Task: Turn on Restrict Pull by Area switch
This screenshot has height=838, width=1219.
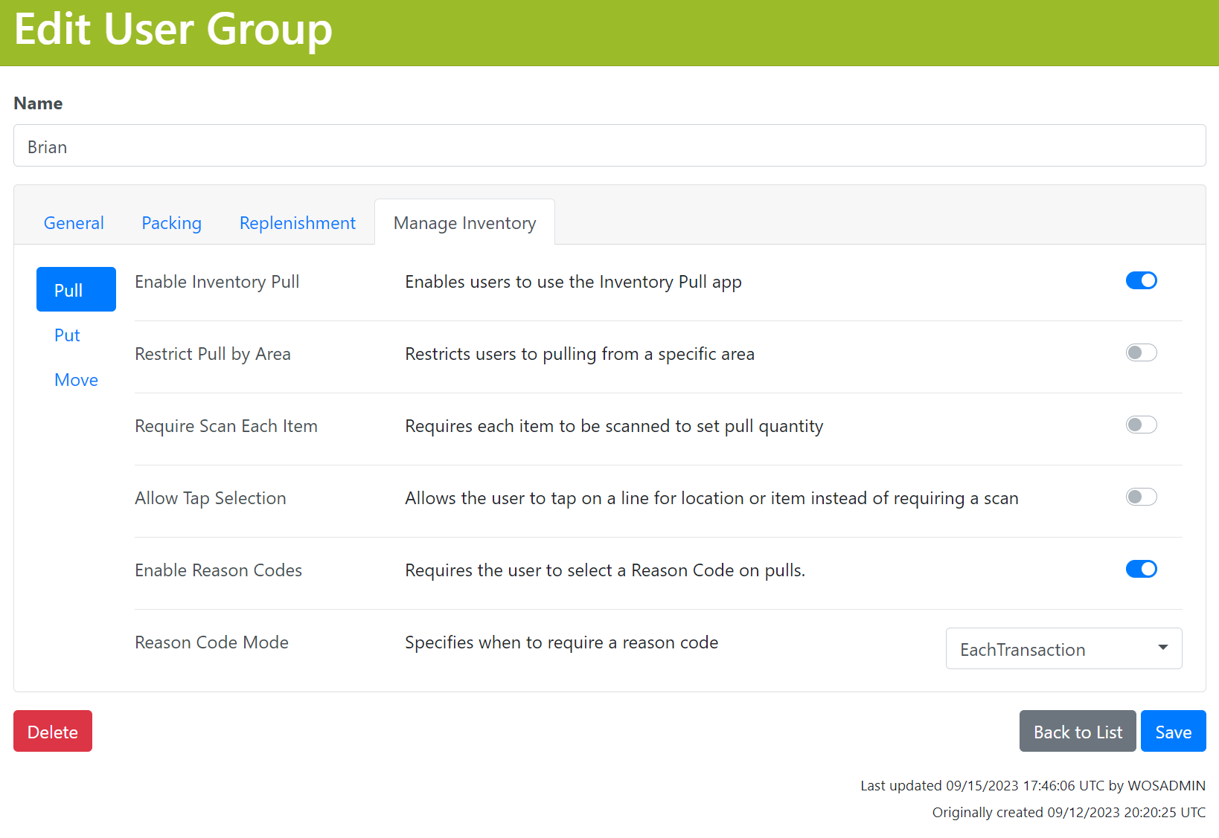Action: 1141,352
